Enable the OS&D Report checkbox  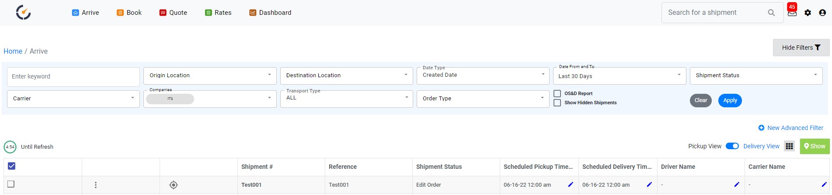pyautogui.click(x=557, y=93)
